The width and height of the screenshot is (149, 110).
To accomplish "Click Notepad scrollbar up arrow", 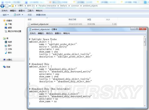I will pyautogui.click(x=145, y=37).
